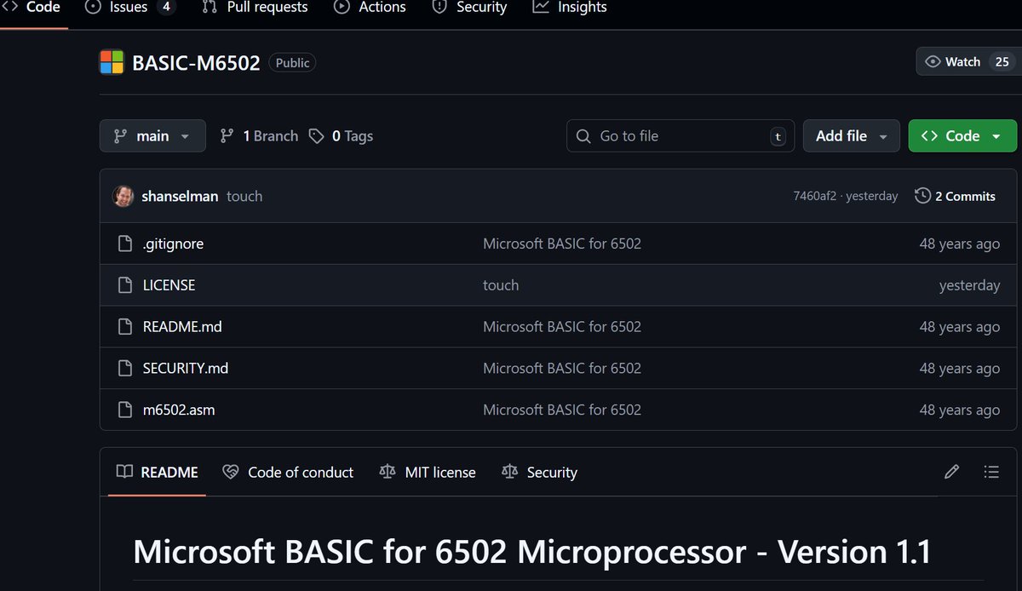
Task: Open the Actions tab
Action: pyautogui.click(x=370, y=7)
